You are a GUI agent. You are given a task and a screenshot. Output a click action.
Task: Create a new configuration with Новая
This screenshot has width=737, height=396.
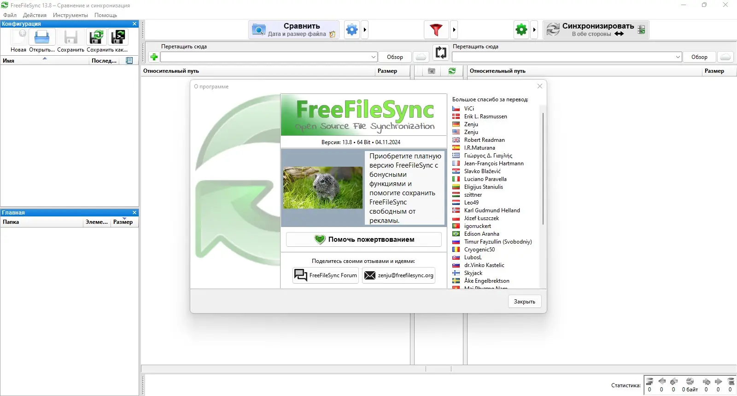click(x=18, y=41)
